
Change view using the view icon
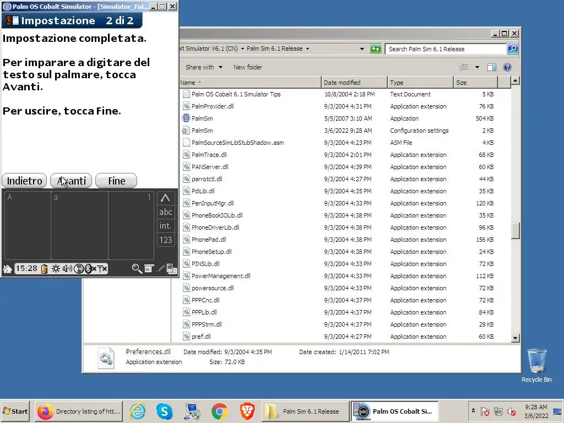(464, 67)
